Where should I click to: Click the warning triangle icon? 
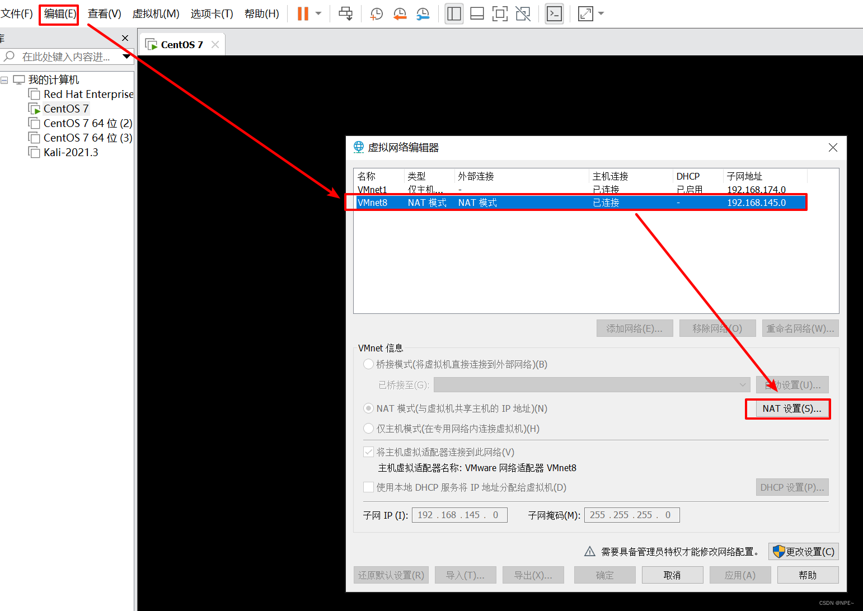(590, 552)
